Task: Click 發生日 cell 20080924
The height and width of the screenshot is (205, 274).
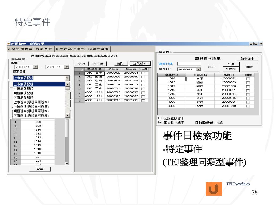Action: coord(131,73)
